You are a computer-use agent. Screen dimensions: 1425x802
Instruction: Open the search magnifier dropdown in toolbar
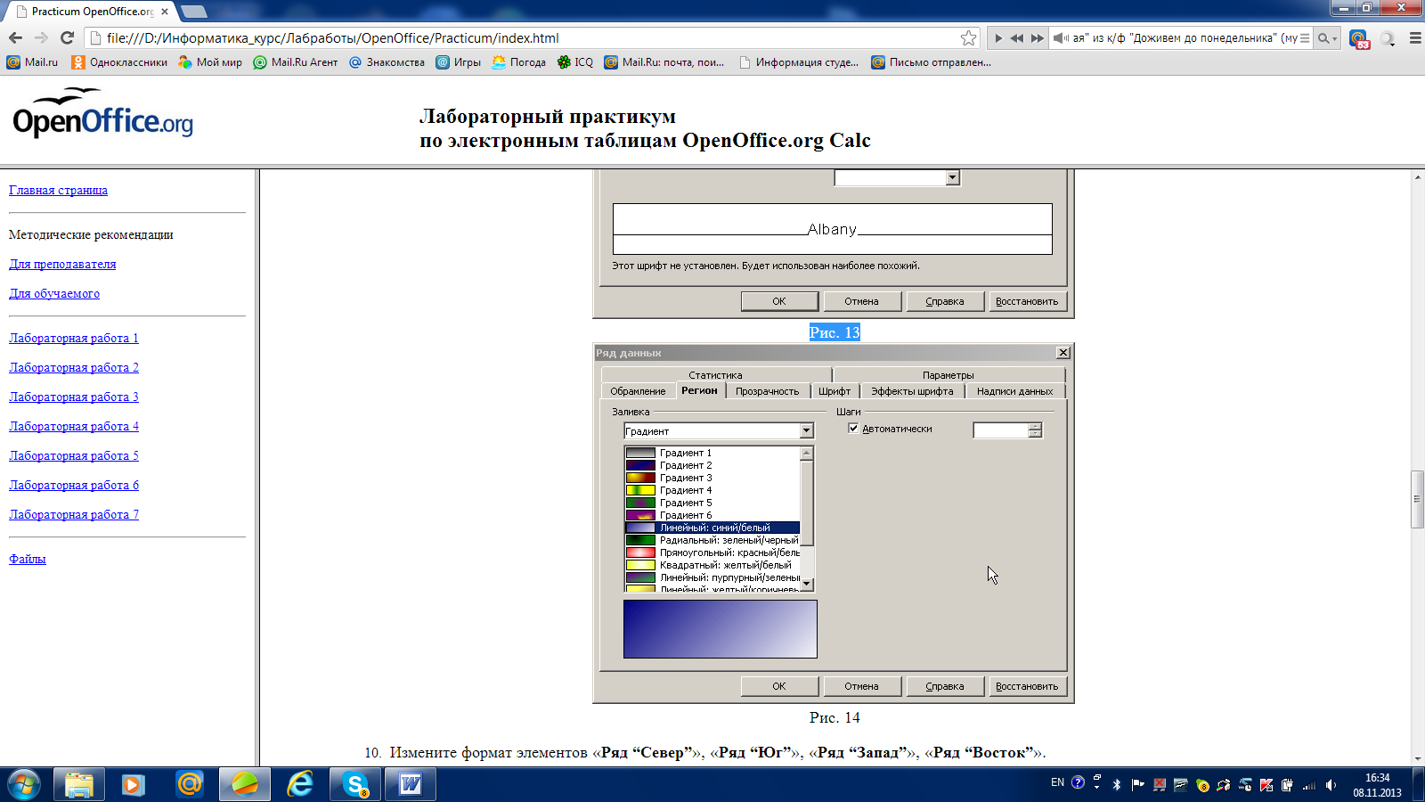click(1327, 38)
